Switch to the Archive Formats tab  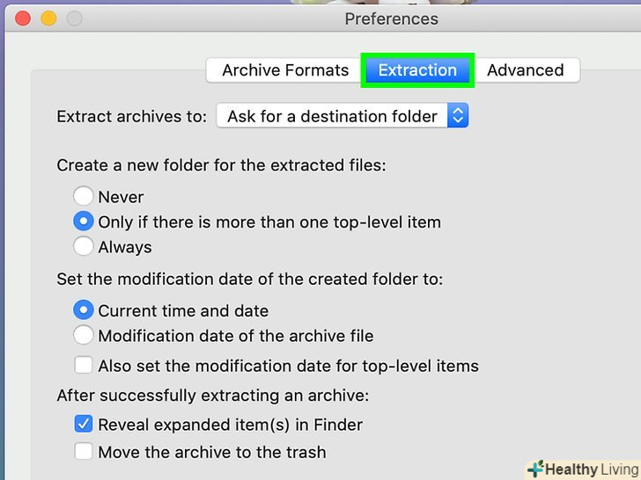pyautogui.click(x=285, y=70)
